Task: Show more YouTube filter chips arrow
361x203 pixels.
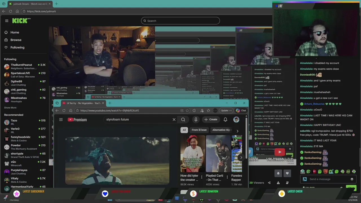Action: (x=237, y=131)
